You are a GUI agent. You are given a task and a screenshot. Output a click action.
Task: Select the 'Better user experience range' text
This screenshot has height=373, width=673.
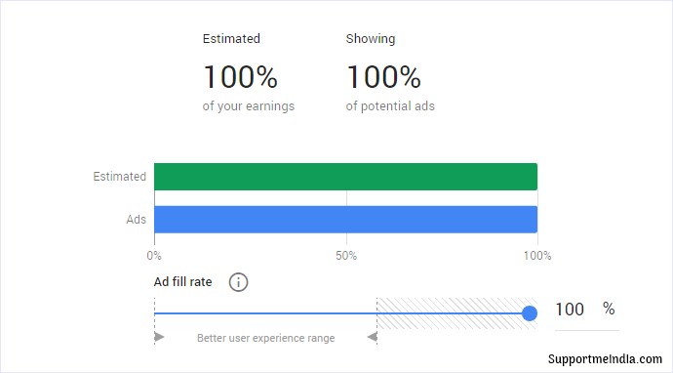[265, 338]
